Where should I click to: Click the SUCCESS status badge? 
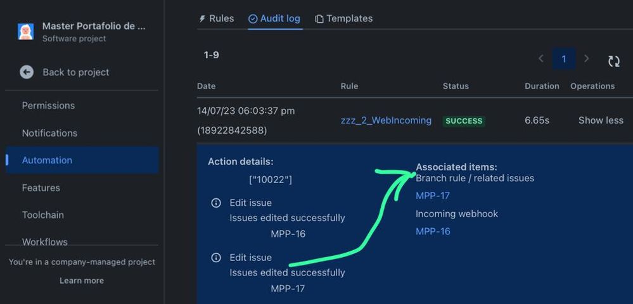point(464,121)
